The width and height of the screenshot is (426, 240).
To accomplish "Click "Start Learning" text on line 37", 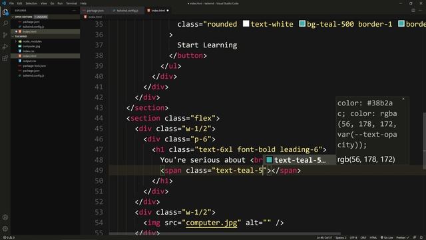I will [x=207, y=45].
